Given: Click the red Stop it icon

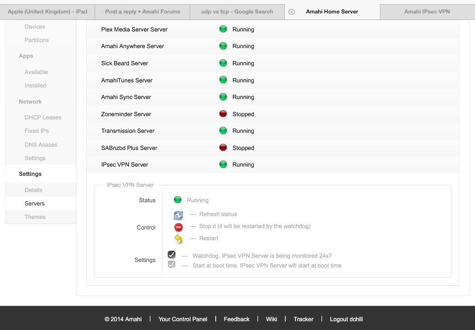Looking at the screenshot, I should pyautogui.click(x=179, y=227).
